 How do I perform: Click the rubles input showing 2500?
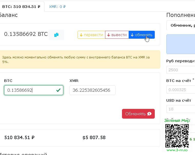click(180, 70)
